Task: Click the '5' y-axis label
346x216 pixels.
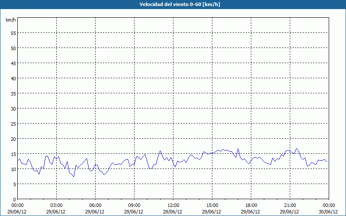Action: pyautogui.click(x=15, y=184)
